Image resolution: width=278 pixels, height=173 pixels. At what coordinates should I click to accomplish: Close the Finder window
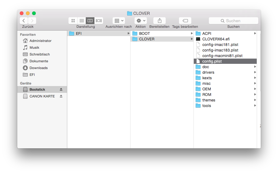(22, 13)
